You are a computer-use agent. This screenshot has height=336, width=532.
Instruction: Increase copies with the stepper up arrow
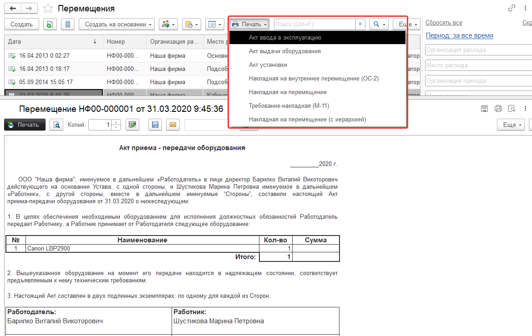coord(117,122)
